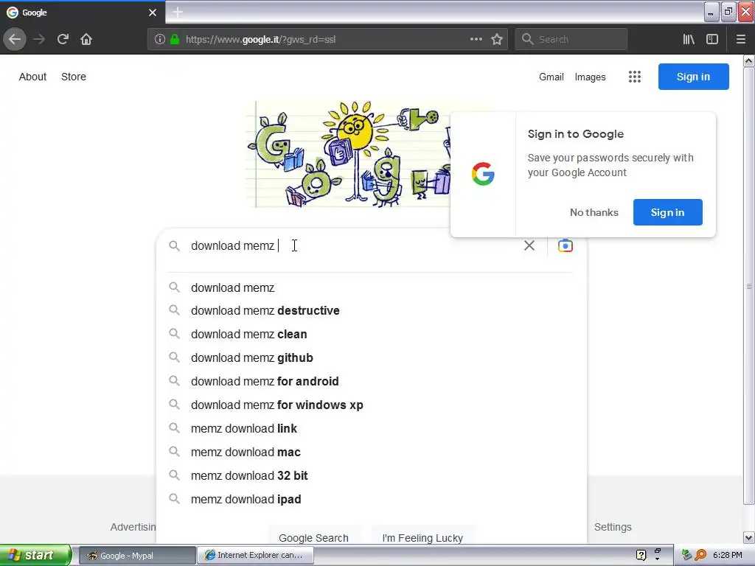Click the address bar URL

[260, 40]
